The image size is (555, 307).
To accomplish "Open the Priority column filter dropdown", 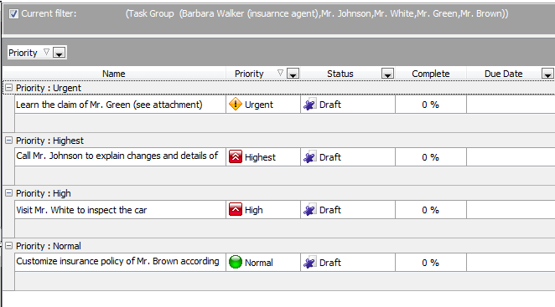I will coord(293,74).
